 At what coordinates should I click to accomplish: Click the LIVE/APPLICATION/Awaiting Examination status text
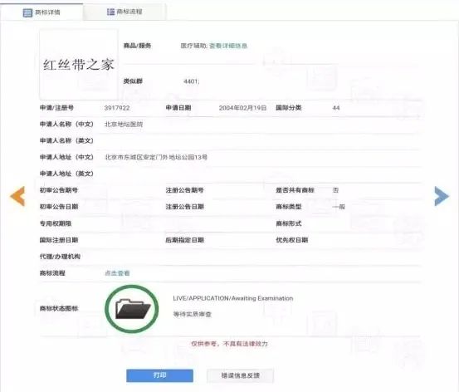233,298
